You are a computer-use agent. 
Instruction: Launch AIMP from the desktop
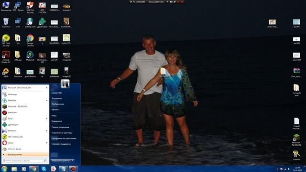(6, 73)
